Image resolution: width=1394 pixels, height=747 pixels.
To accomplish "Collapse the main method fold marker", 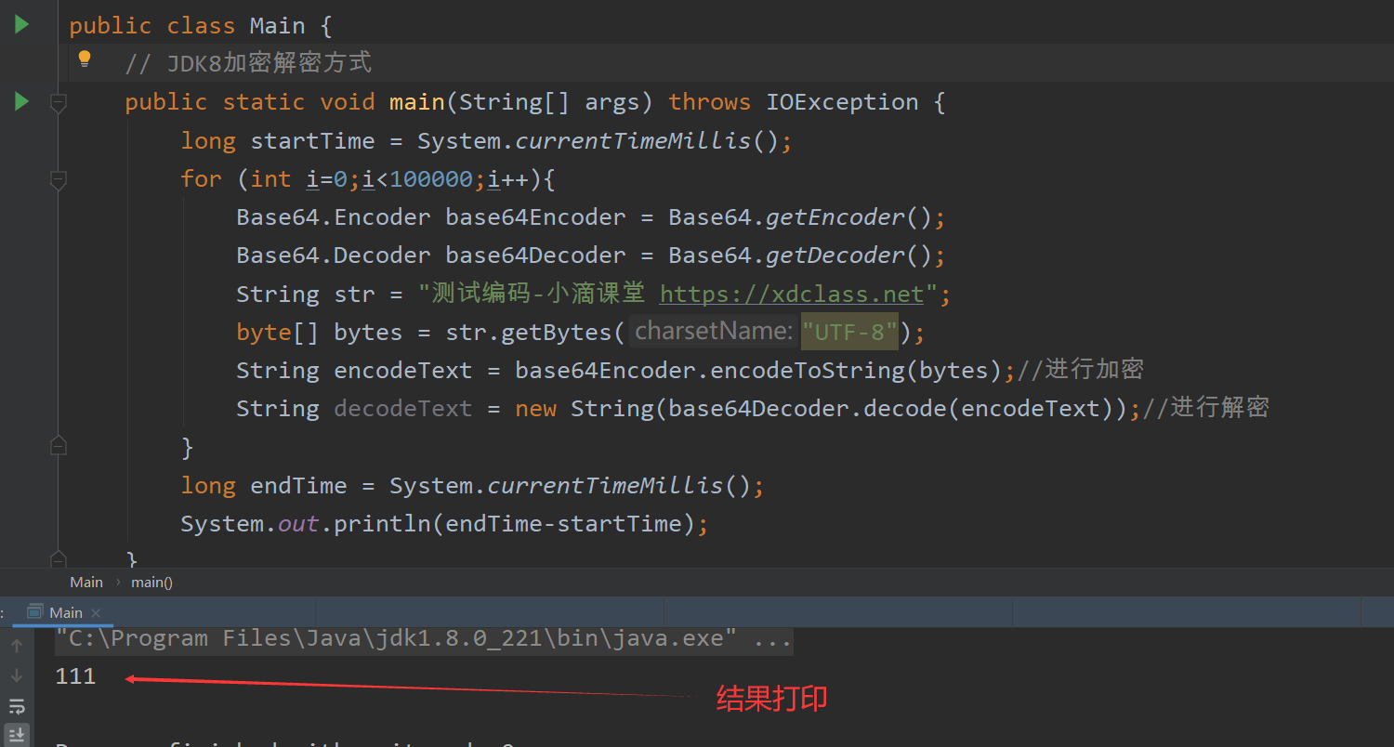I will point(58,102).
